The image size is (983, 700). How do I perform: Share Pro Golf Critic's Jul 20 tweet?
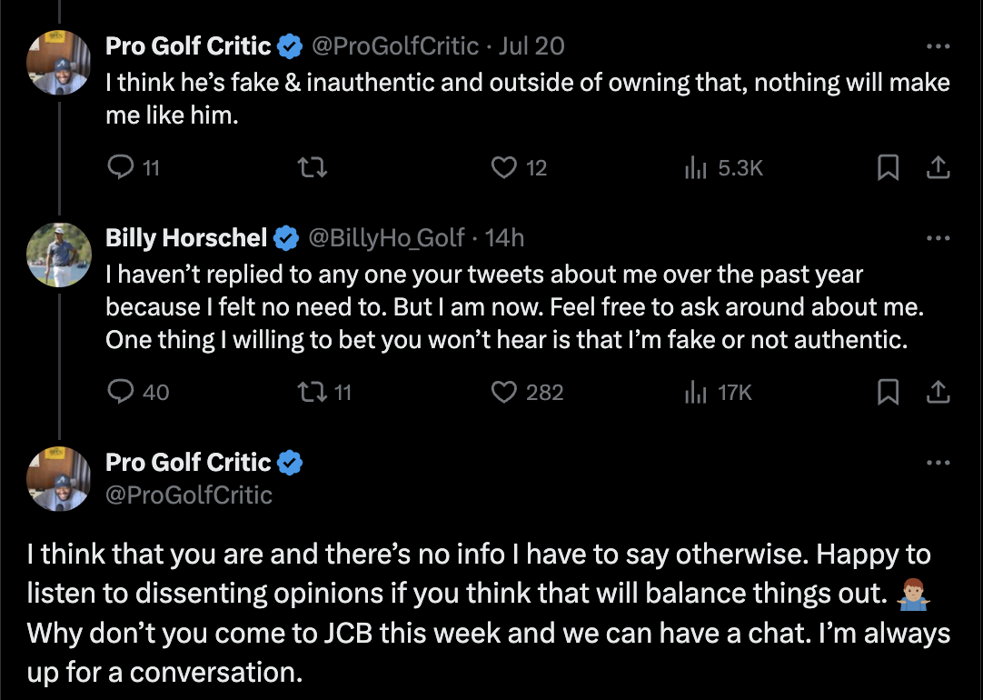click(938, 167)
